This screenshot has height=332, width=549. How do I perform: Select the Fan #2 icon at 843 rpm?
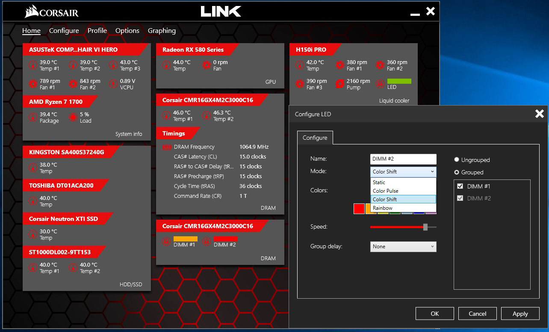tap(73, 84)
